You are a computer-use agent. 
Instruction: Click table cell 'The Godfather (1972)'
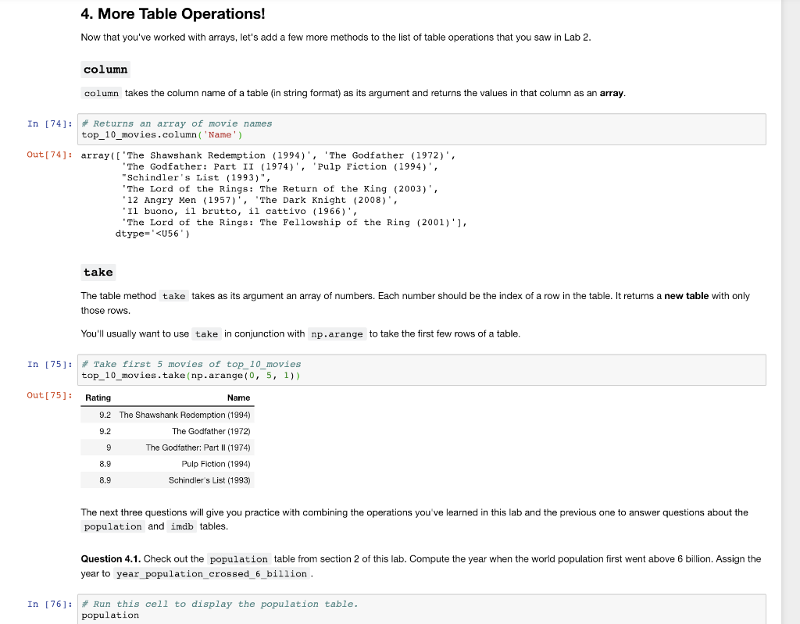211,431
